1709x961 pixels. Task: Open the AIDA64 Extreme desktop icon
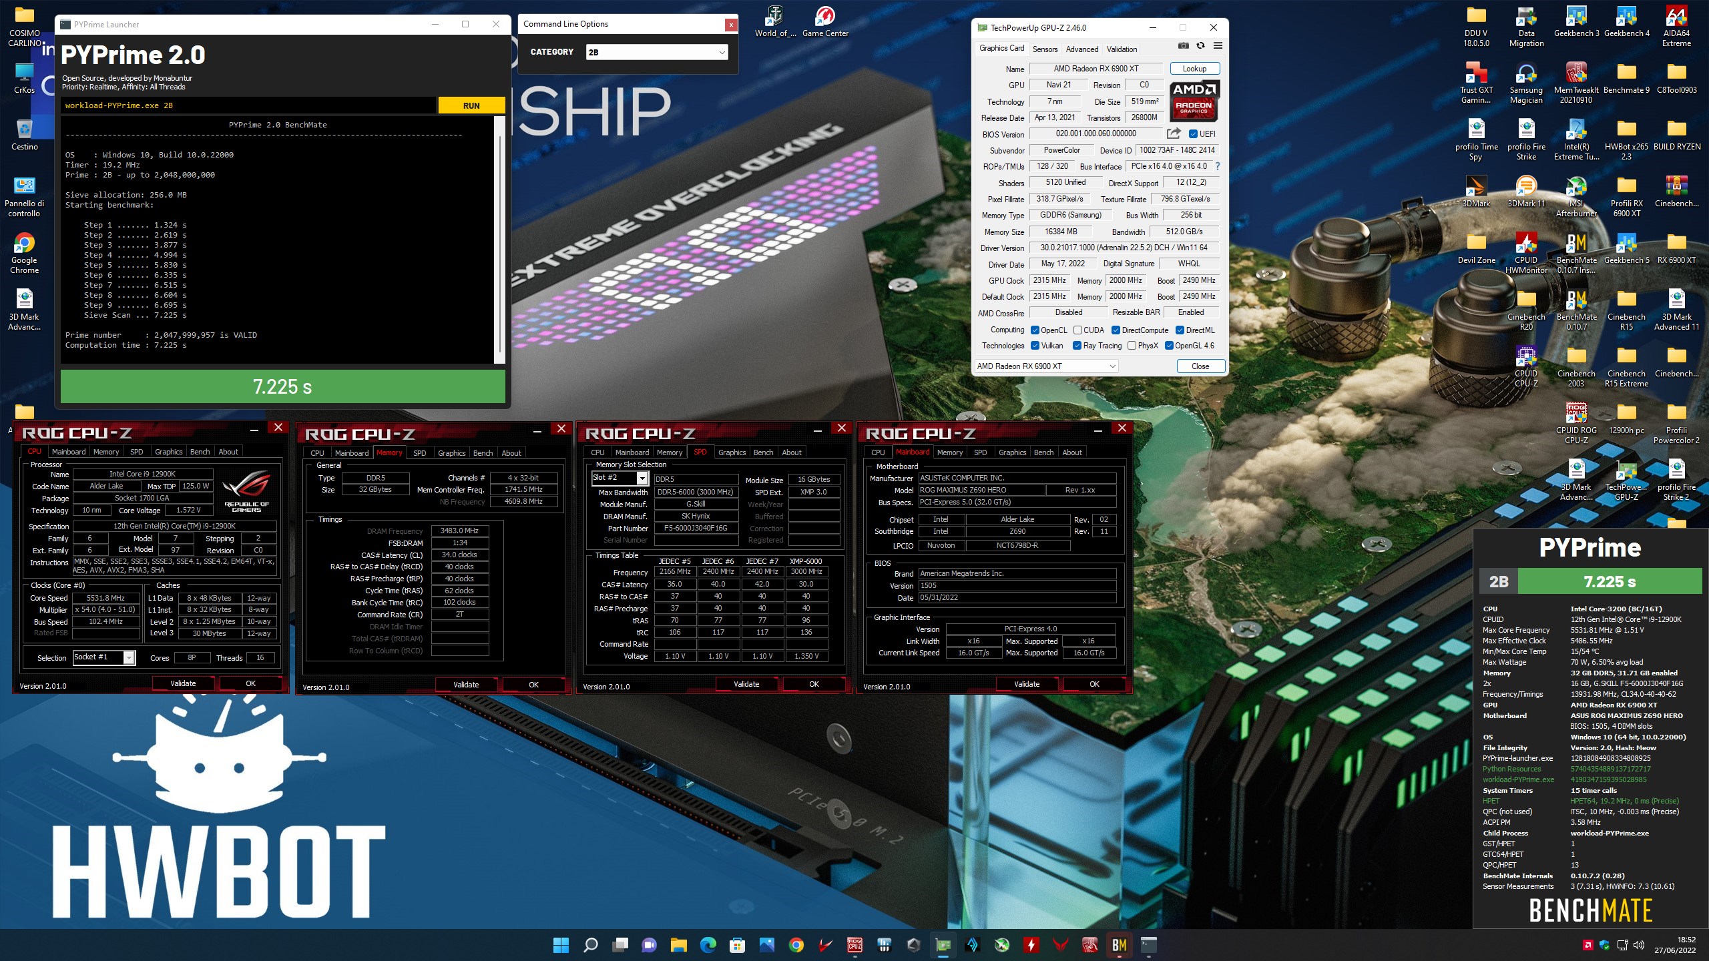[1676, 26]
